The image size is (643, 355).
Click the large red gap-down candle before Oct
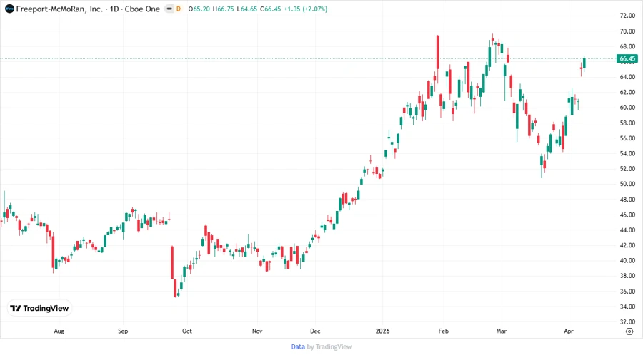pos(172,262)
